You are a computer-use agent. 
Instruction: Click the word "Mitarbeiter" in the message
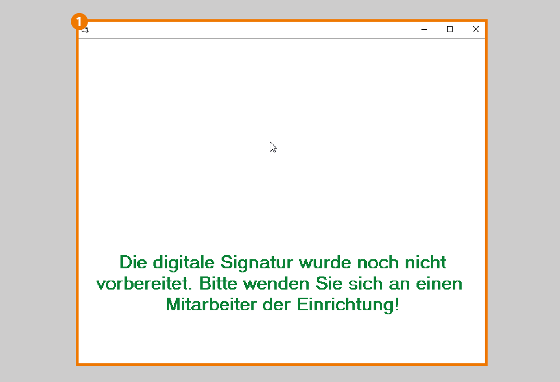pos(212,305)
